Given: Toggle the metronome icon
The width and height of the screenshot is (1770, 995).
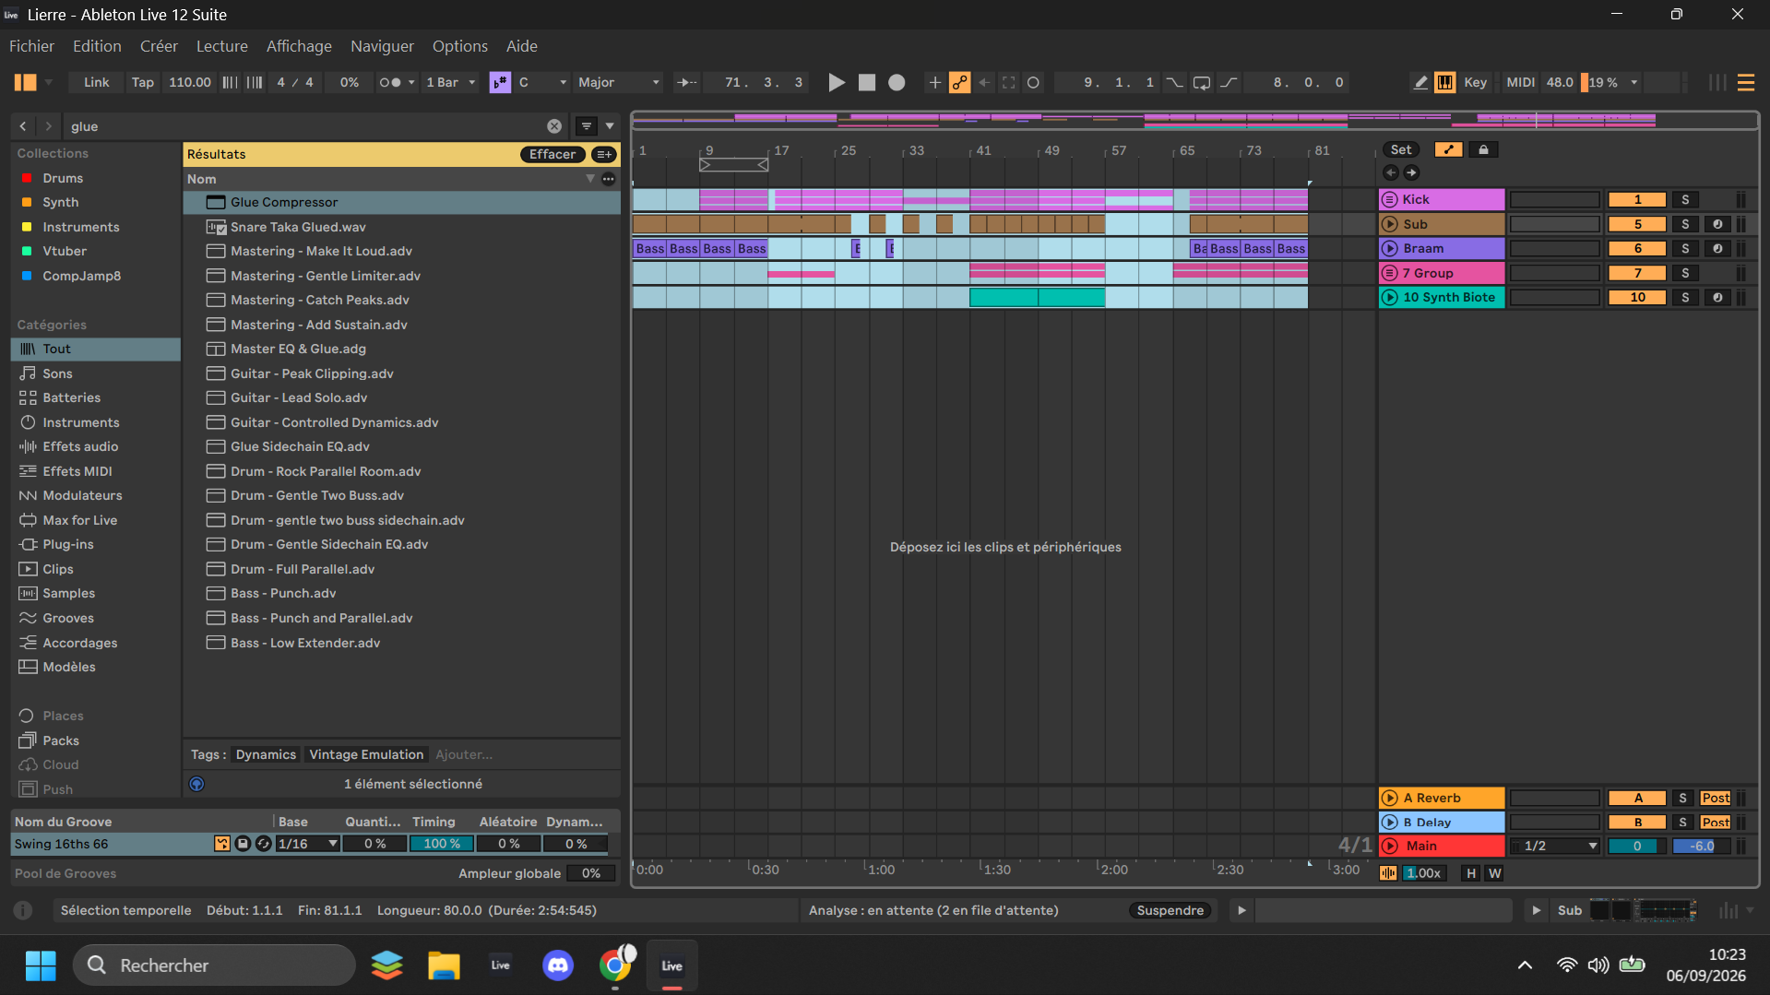Looking at the screenshot, I should (391, 83).
